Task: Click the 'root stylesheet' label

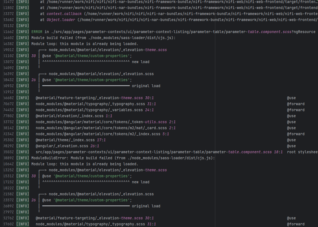Action: pyautogui.click(x=302, y=152)
